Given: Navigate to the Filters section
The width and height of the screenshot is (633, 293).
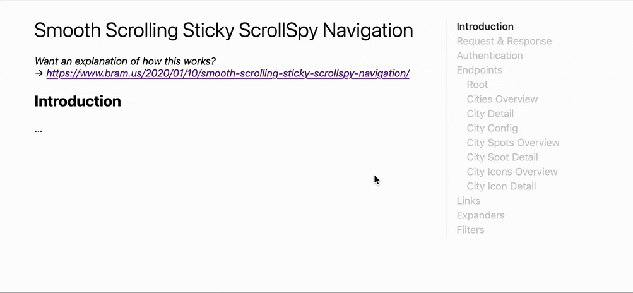Looking at the screenshot, I should (x=470, y=230).
